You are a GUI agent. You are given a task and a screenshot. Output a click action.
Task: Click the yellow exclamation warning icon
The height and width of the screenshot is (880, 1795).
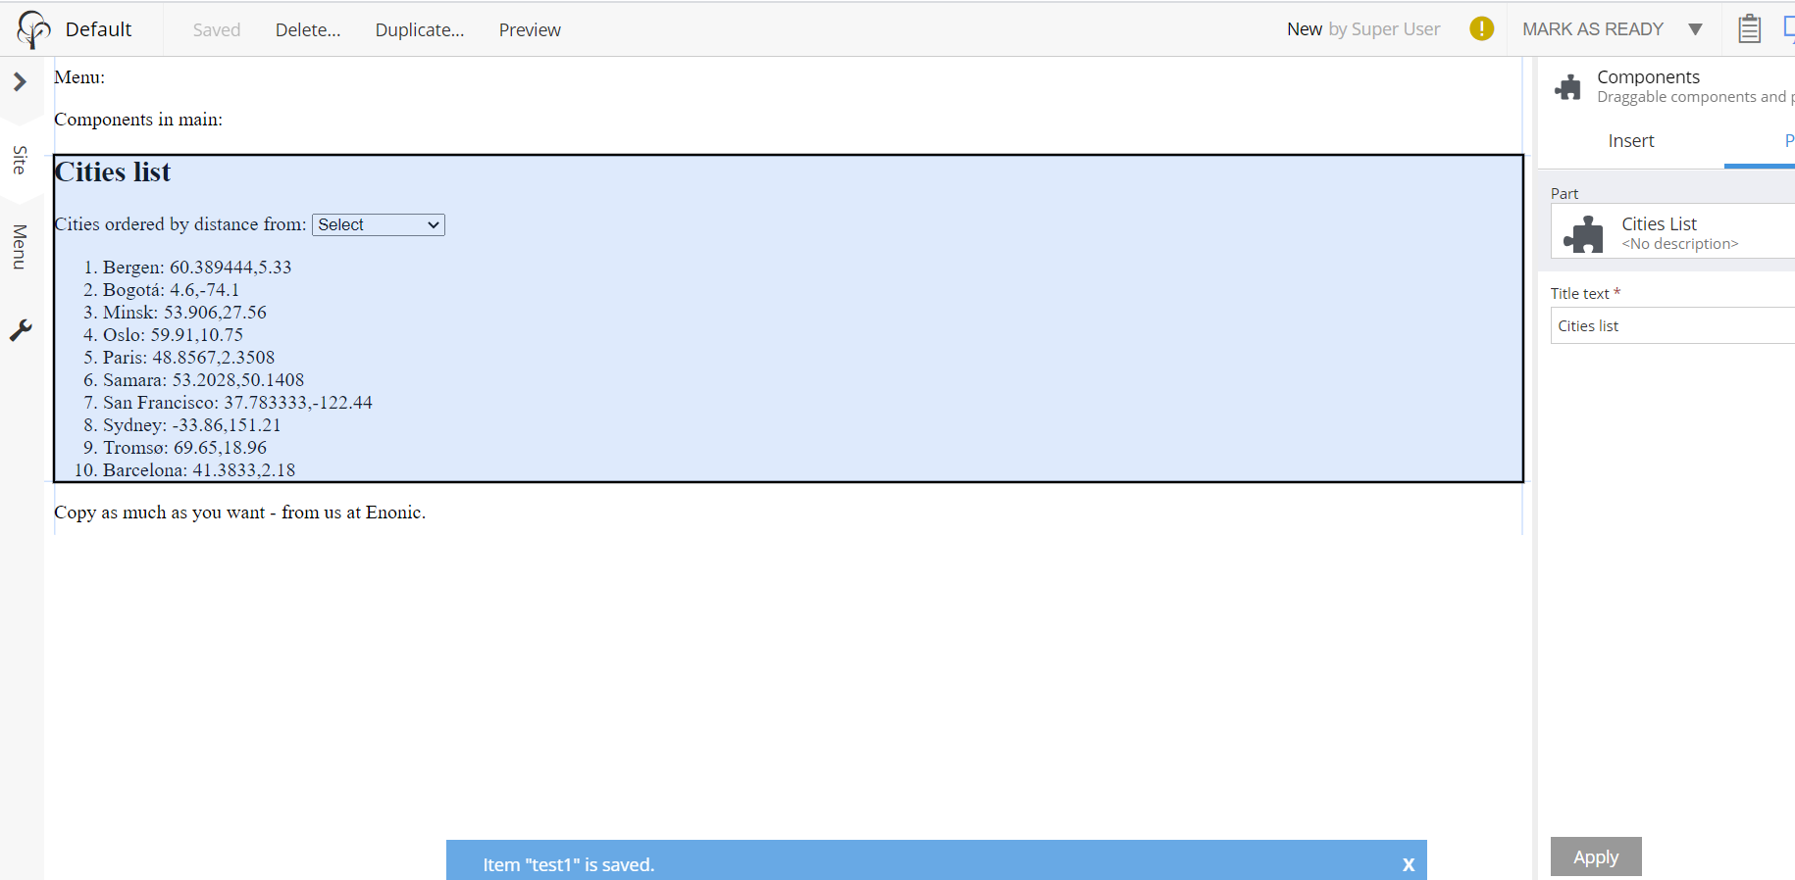pyautogui.click(x=1481, y=29)
